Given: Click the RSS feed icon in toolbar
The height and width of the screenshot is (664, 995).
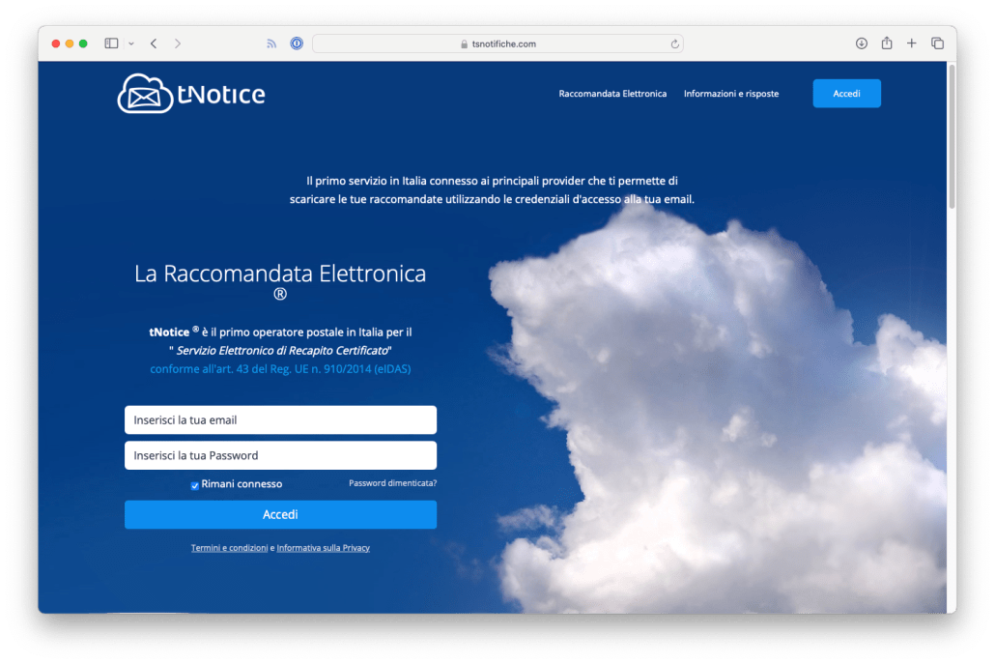Looking at the screenshot, I should pyautogui.click(x=271, y=43).
